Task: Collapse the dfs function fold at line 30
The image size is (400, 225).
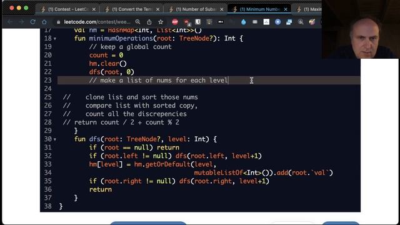Action: point(55,139)
